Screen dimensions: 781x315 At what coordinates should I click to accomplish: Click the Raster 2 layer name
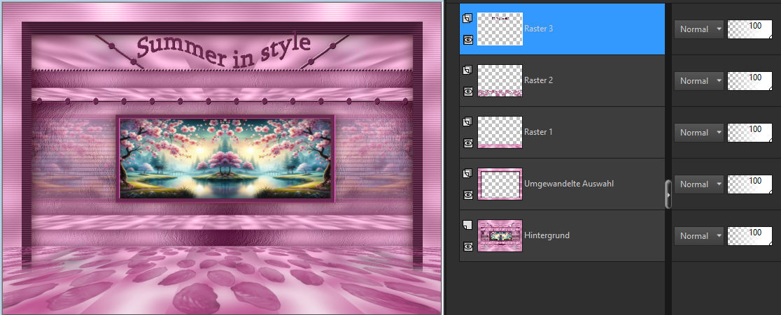click(x=538, y=80)
